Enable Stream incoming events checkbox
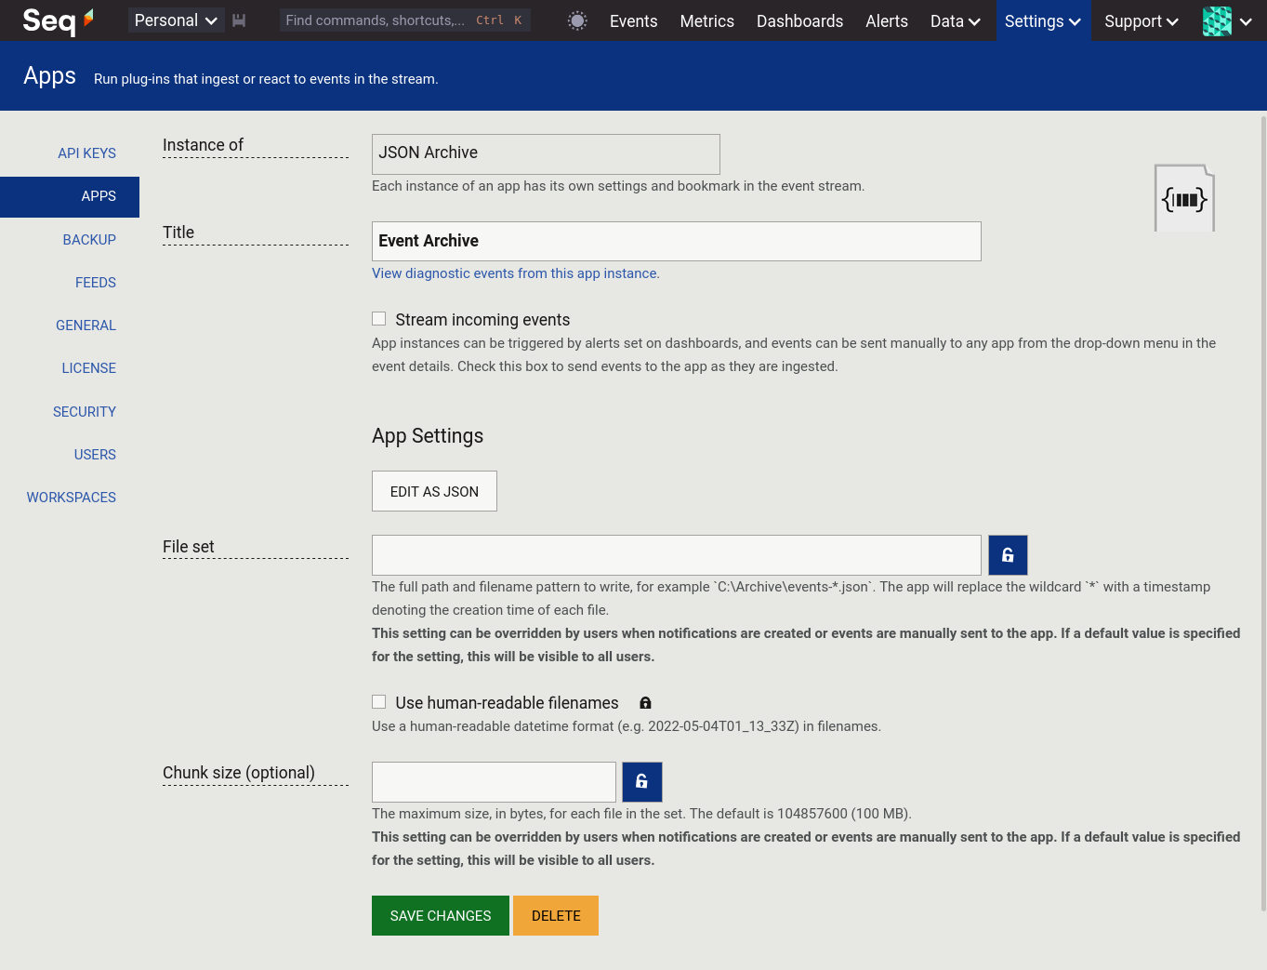This screenshot has width=1267, height=970. pos(378,319)
